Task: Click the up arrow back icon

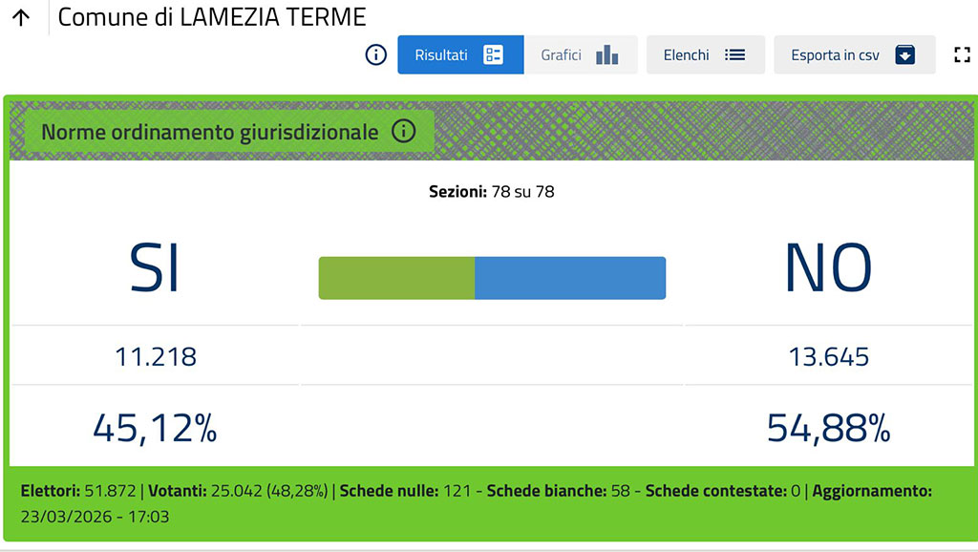Action: click(21, 17)
